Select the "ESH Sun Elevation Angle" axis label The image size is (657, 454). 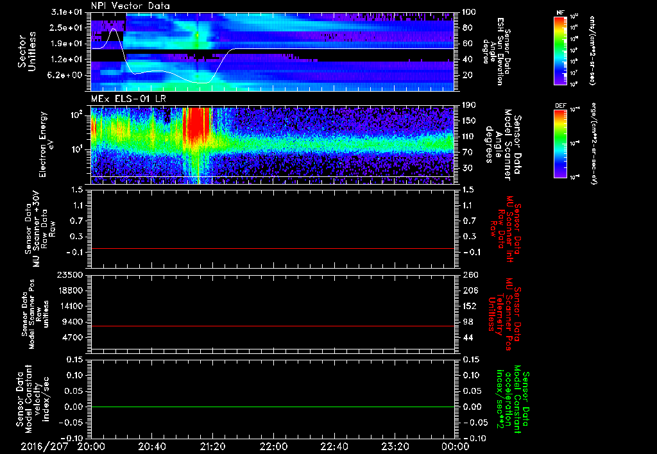497,51
